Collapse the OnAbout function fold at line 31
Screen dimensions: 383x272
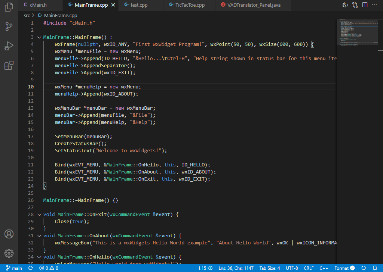pyautogui.click(x=39, y=236)
